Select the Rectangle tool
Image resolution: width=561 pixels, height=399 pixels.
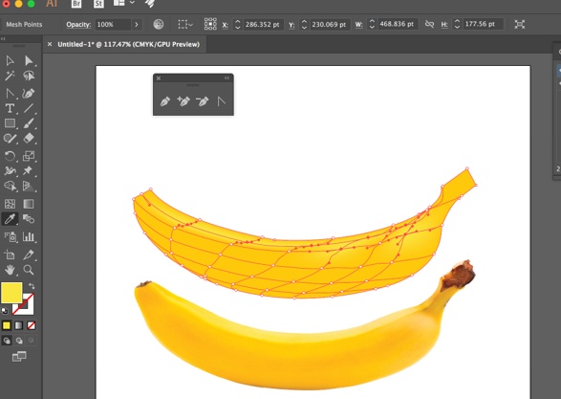pyautogui.click(x=10, y=123)
